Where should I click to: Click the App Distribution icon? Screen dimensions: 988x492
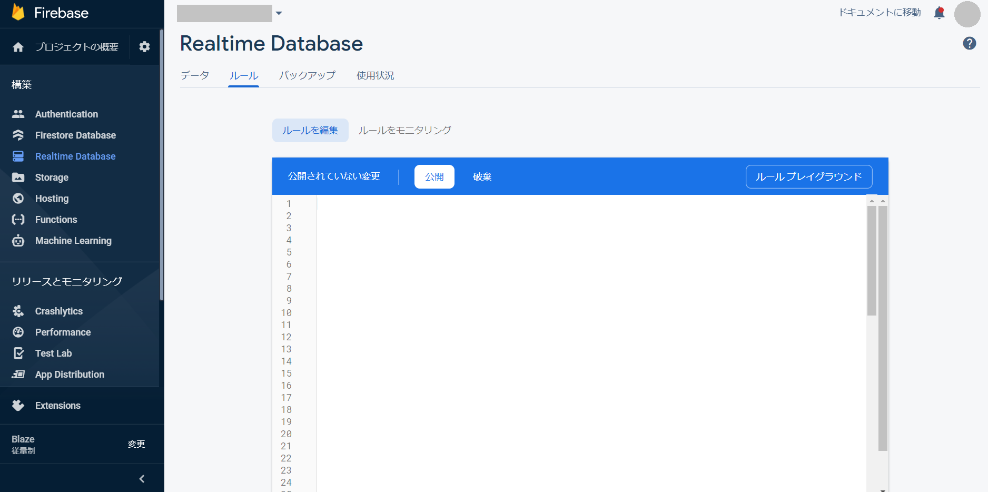tap(18, 374)
